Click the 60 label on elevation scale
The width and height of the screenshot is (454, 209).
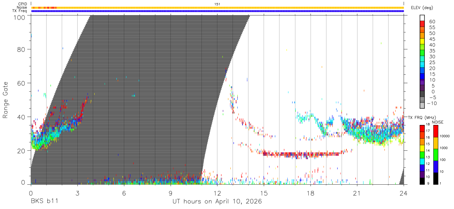pos(431,22)
